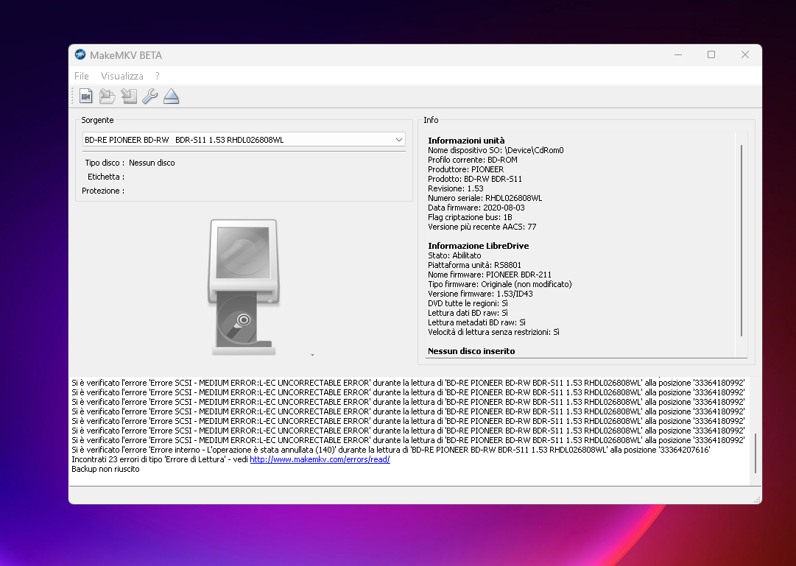Maximize the MakeMKV window
The width and height of the screenshot is (796, 566).
tap(711, 54)
